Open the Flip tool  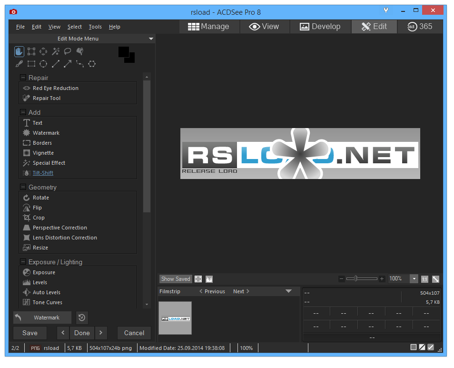(37, 208)
